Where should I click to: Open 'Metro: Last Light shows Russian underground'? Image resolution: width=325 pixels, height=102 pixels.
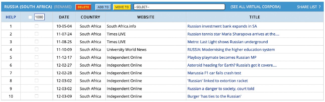pyautogui.click(x=228, y=42)
